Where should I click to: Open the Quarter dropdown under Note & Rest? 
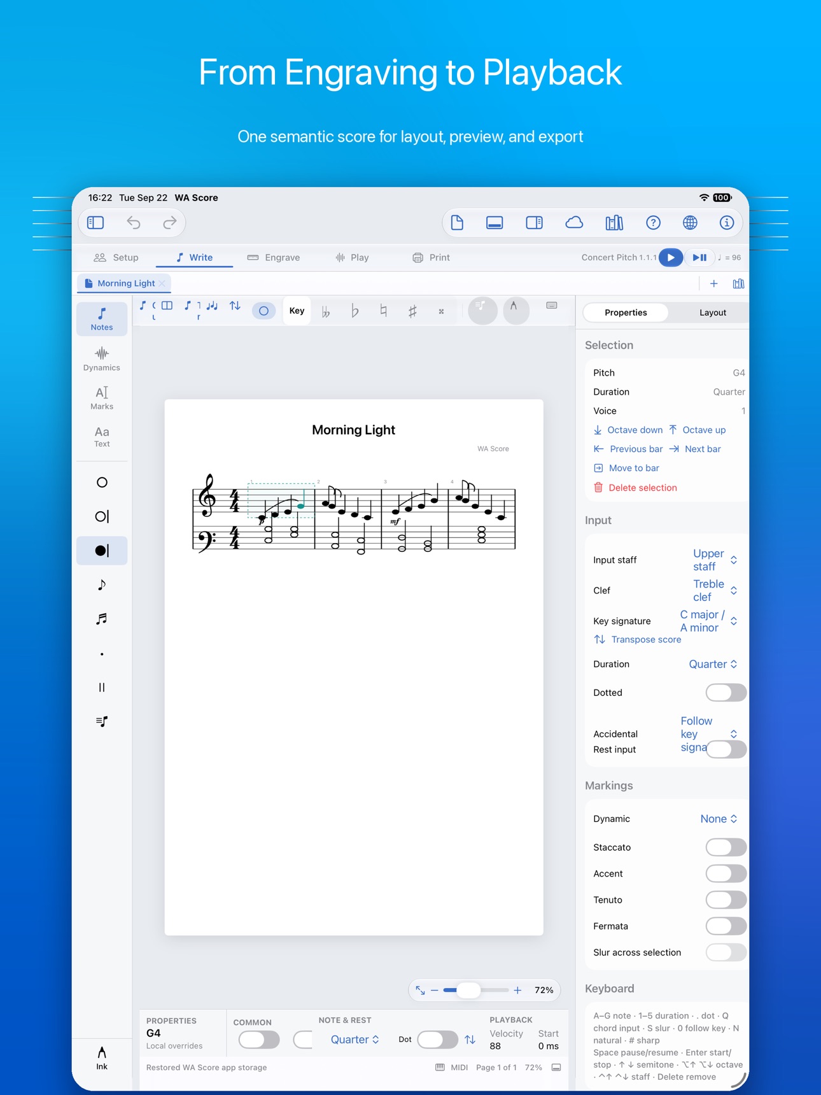355,1040
